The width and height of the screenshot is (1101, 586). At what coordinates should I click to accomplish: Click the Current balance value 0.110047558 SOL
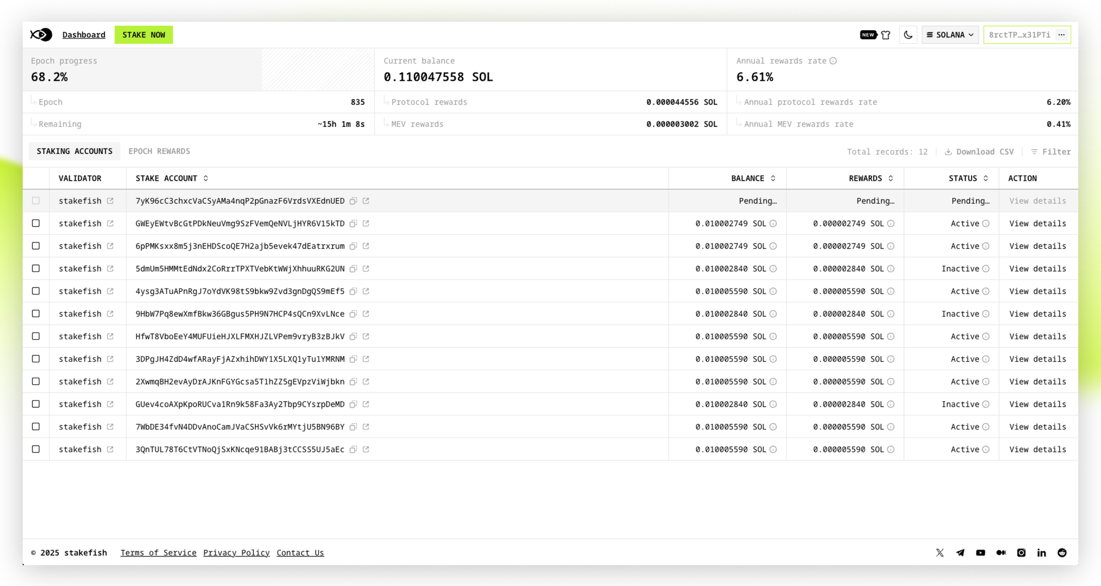tap(438, 77)
